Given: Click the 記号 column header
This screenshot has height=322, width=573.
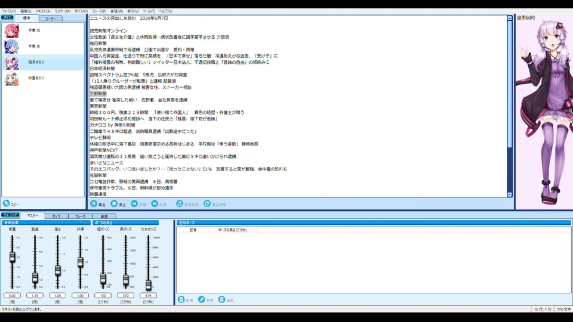Looking at the screenshot, I should [x=193, y=230].
